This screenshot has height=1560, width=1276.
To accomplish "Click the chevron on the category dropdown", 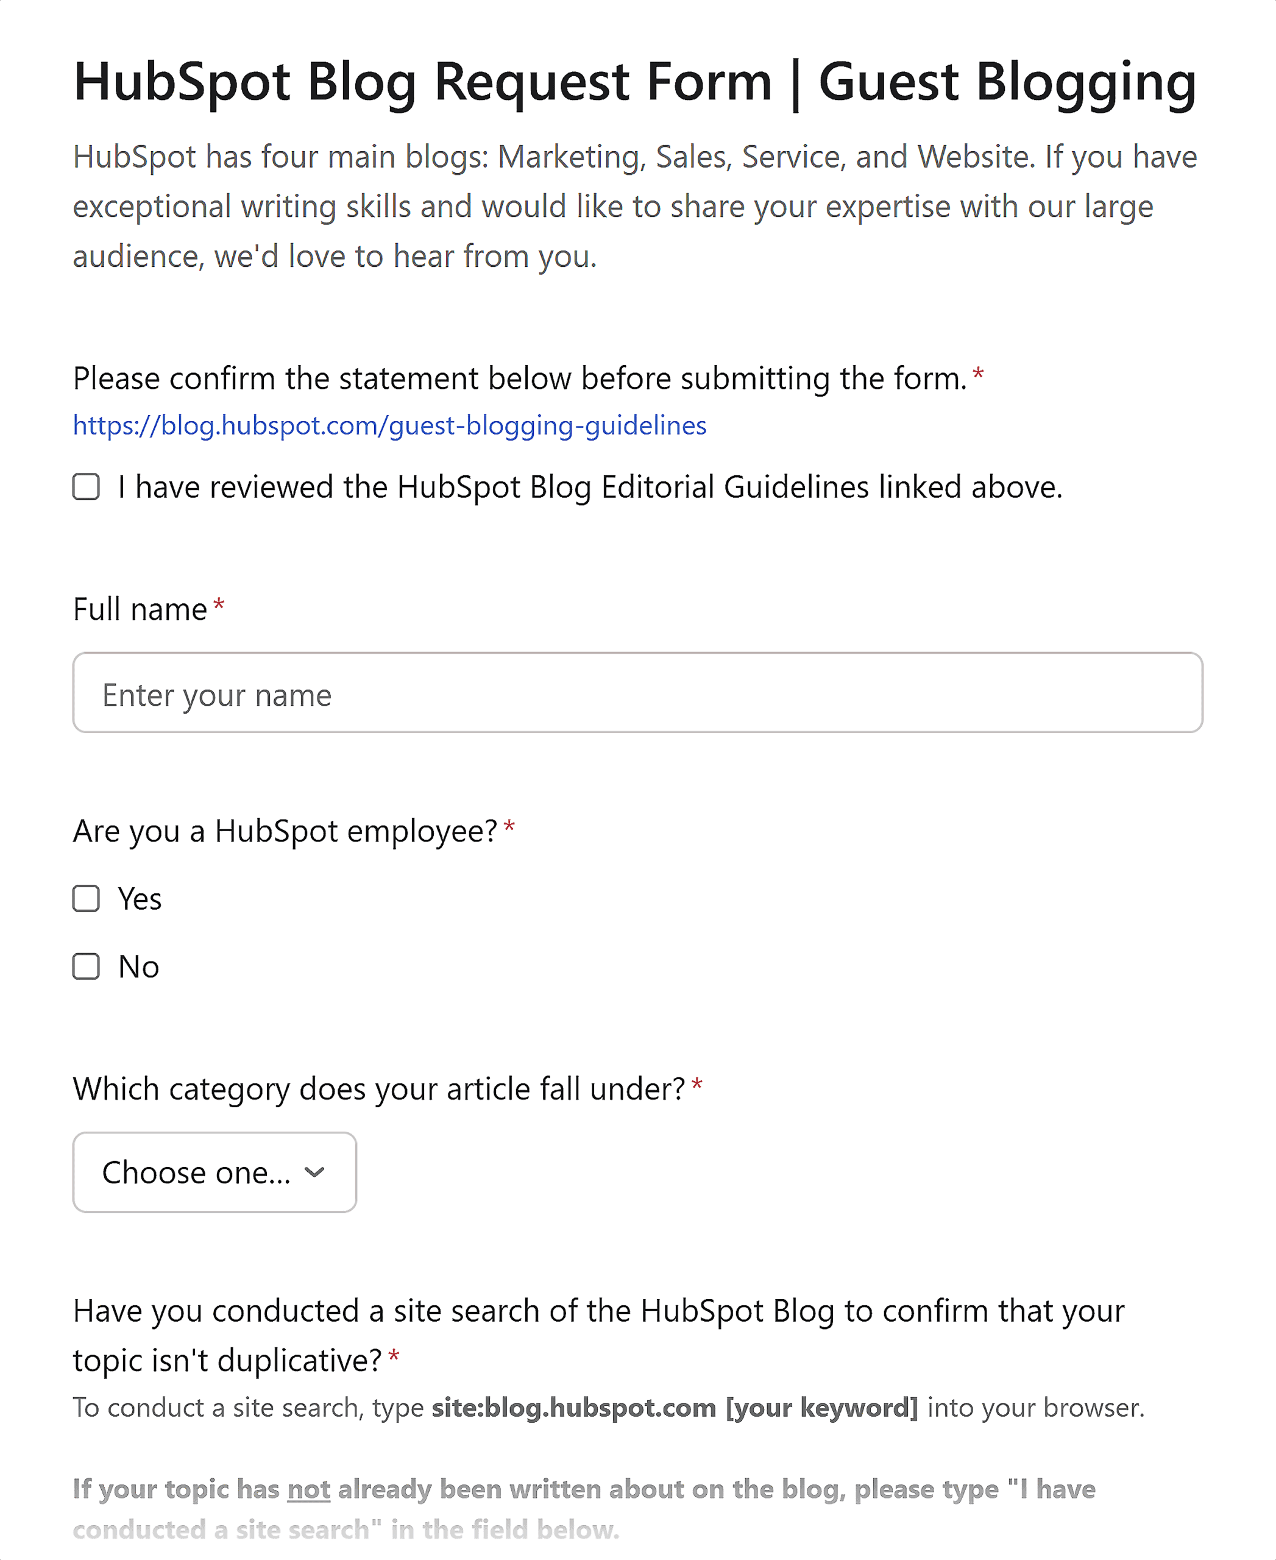I will 315,1172.
